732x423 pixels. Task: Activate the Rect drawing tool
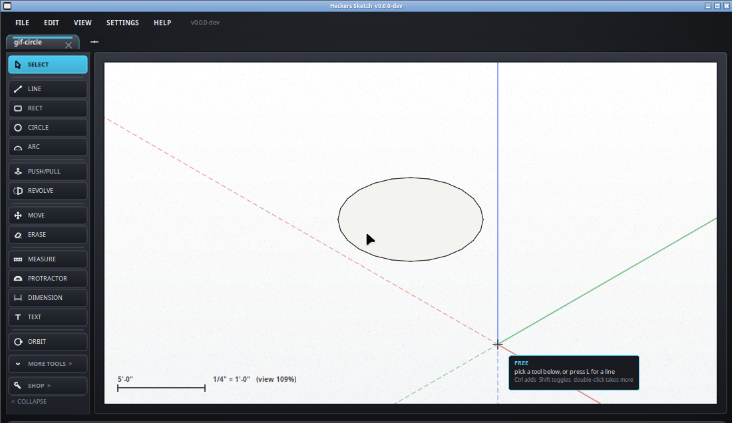click(x=48, y=108)
